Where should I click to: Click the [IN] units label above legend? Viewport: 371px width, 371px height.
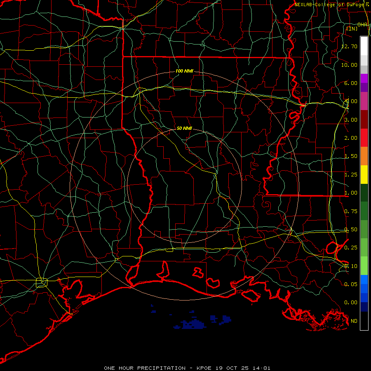352,28
